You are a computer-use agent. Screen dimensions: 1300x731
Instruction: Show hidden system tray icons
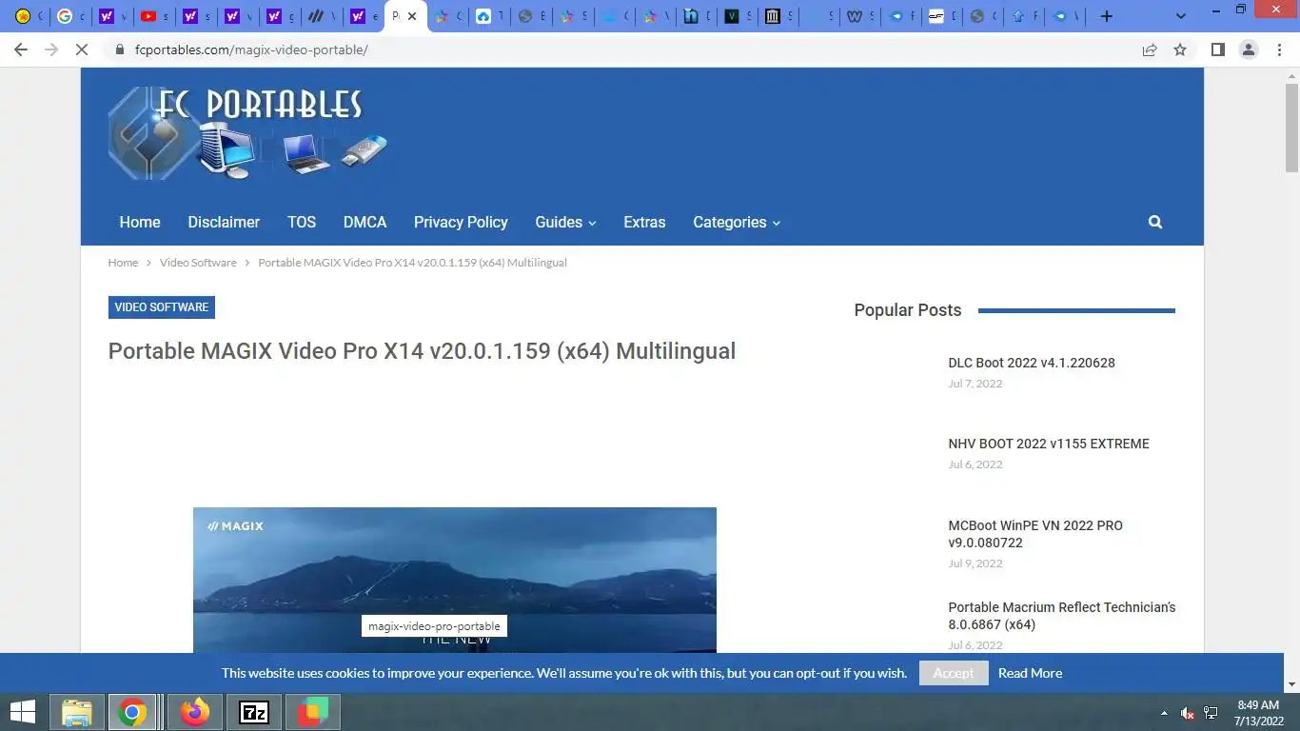pyautogui.click(x=1164, y=713)
